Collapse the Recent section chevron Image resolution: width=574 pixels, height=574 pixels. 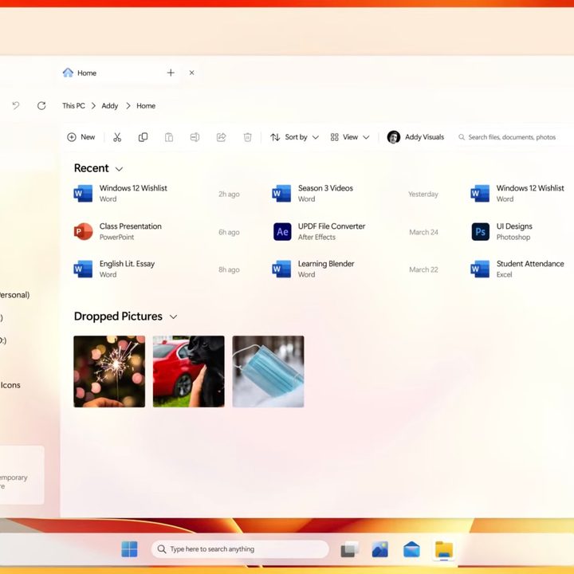(x=119, y=169)
